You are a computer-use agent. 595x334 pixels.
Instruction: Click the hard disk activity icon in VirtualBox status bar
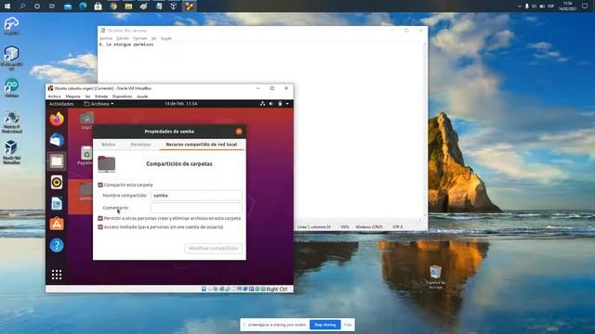click(204, 289)
